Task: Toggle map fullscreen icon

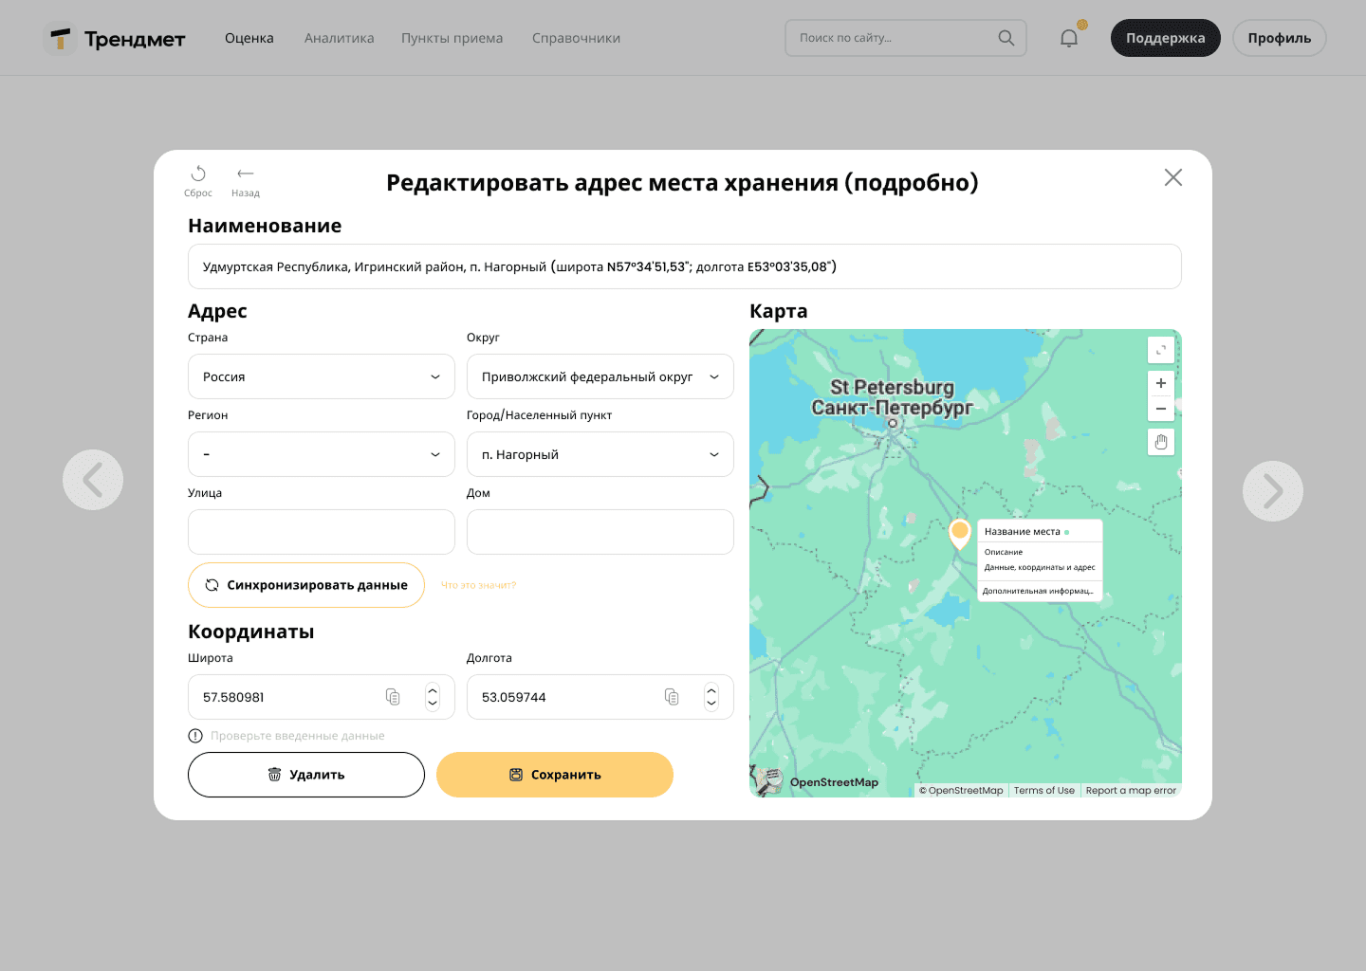Action: pos(1161,350)
